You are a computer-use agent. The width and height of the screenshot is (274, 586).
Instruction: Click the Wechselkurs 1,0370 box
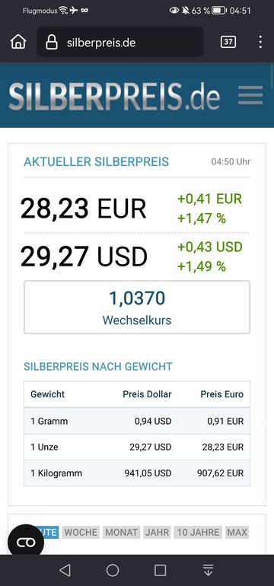point(137,307)
